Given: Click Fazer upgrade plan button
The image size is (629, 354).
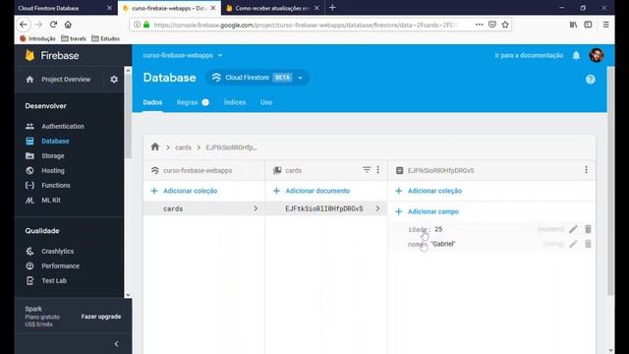Looking at the screenshot, I should [x=101, y=317].
